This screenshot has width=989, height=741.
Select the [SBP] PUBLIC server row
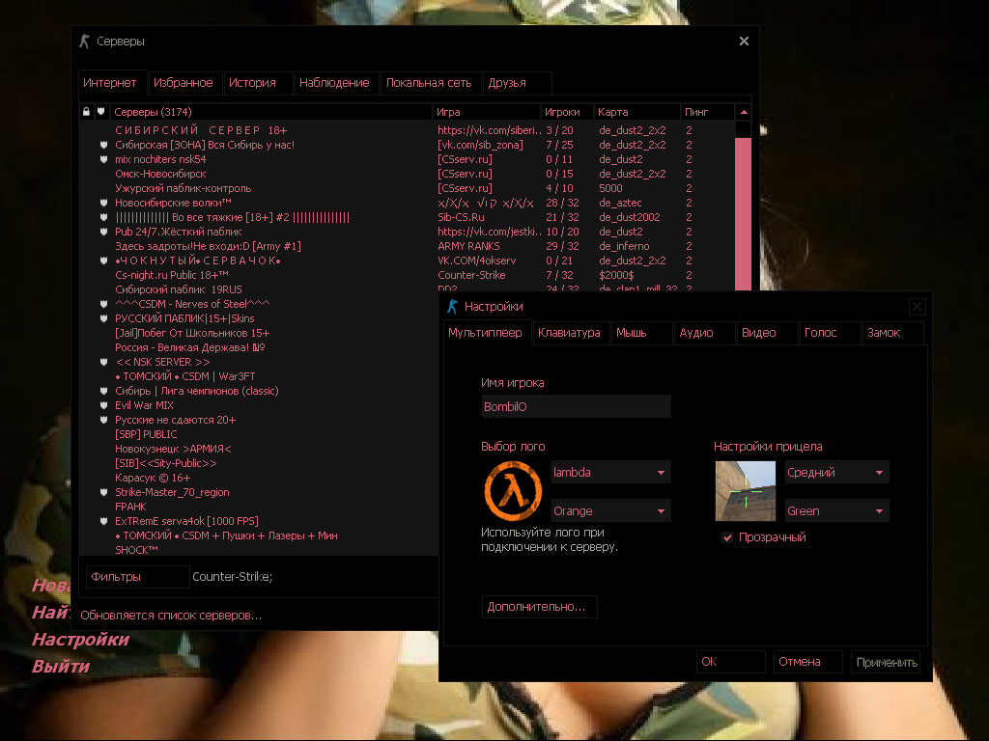259,435
